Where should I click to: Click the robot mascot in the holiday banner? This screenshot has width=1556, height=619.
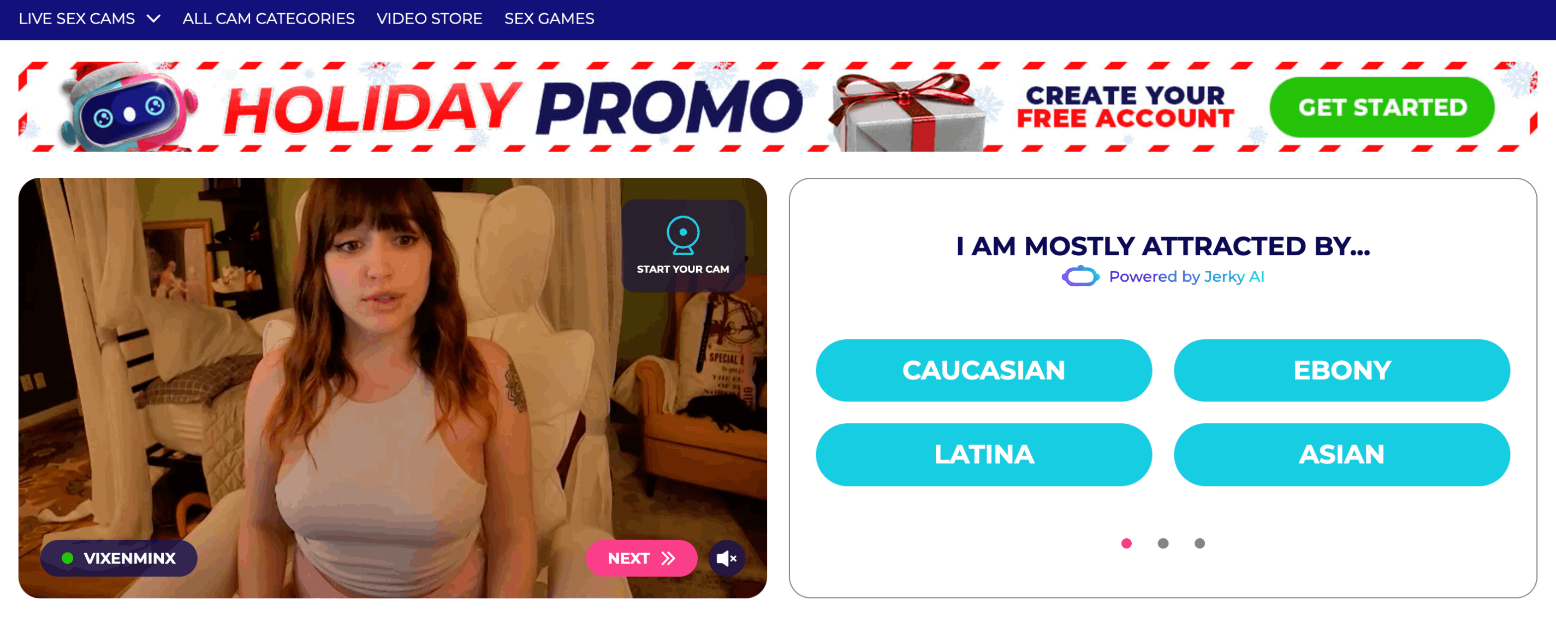point(128,107)
